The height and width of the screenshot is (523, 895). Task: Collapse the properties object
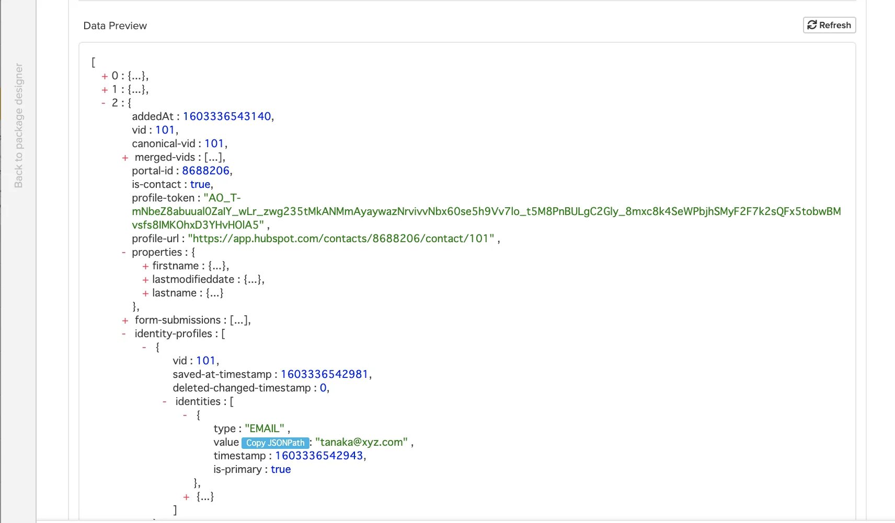tap(124, 253)
